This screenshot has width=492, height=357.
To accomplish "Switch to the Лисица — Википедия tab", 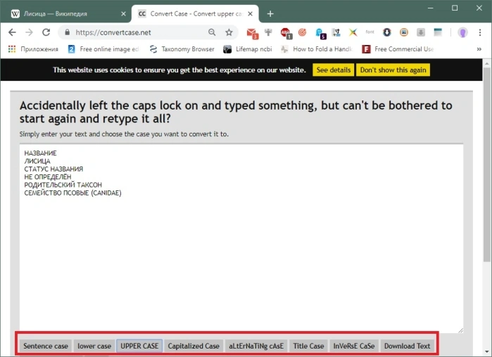I will [x=66, y=14].
